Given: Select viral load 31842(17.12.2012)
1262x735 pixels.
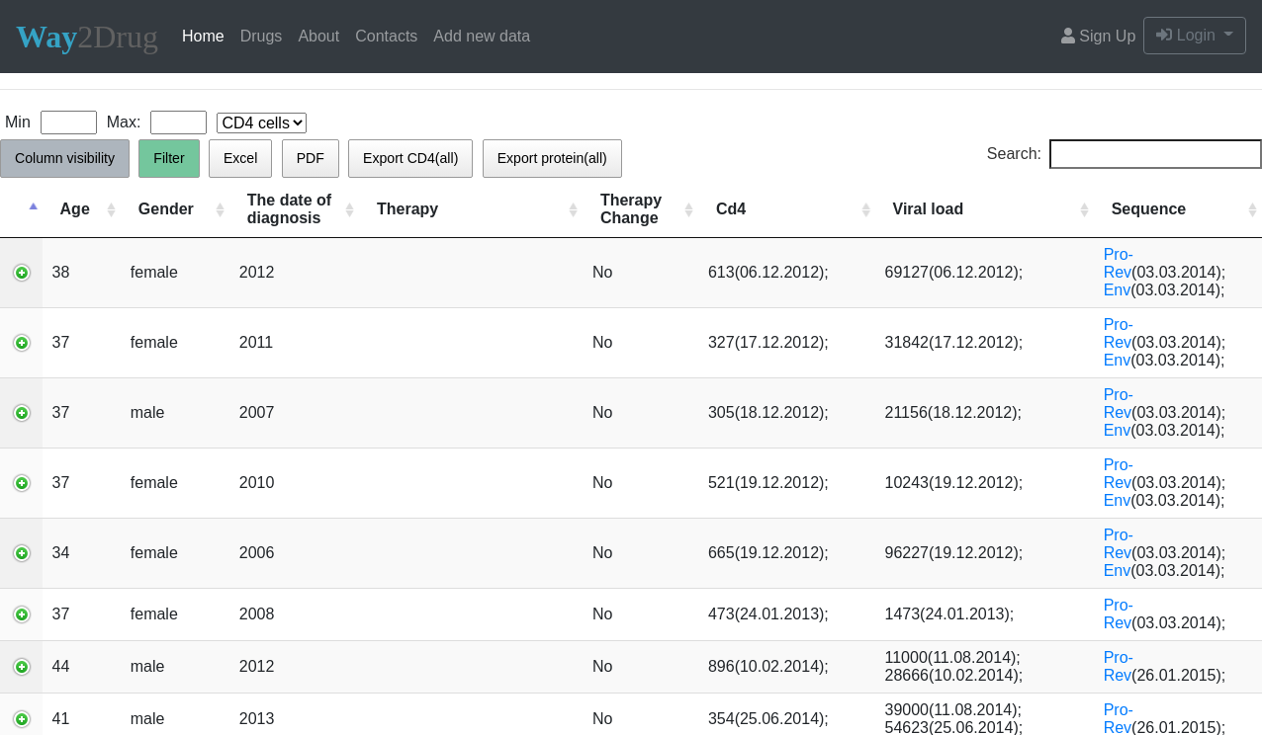Looking at the screenshot, I should click(x=953, y=342).
